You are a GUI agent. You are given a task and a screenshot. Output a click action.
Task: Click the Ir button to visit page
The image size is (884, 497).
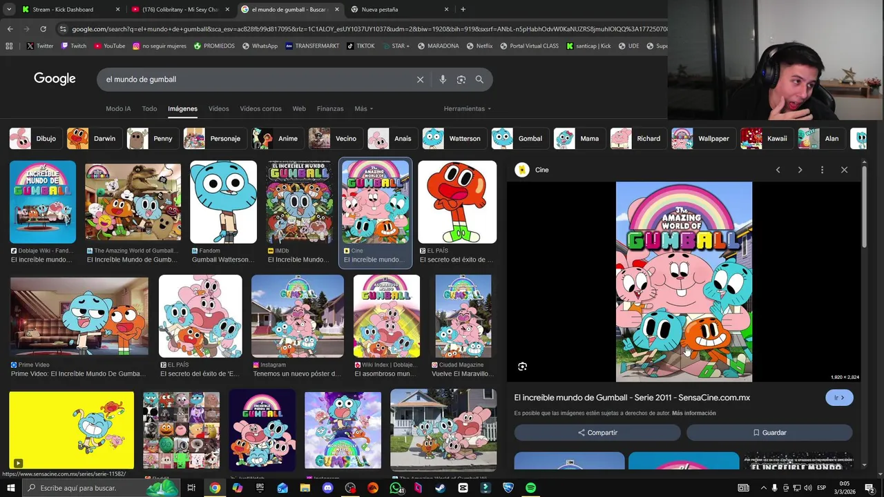(x=839, y=398)
